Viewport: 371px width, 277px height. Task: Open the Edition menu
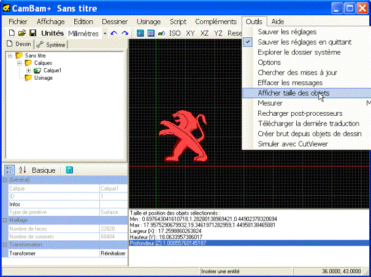point(83,21)
